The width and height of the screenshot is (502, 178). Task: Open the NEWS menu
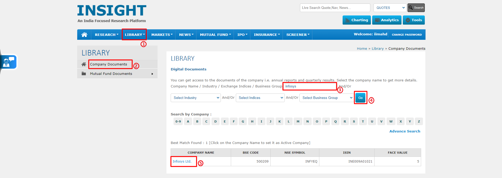pyautogui.click(x=186, y=35)
